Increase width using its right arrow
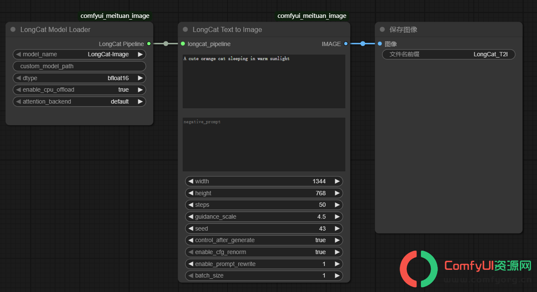 [x=337, y=181]
